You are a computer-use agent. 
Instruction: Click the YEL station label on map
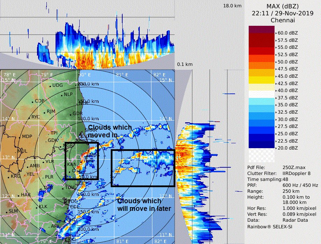30,174
